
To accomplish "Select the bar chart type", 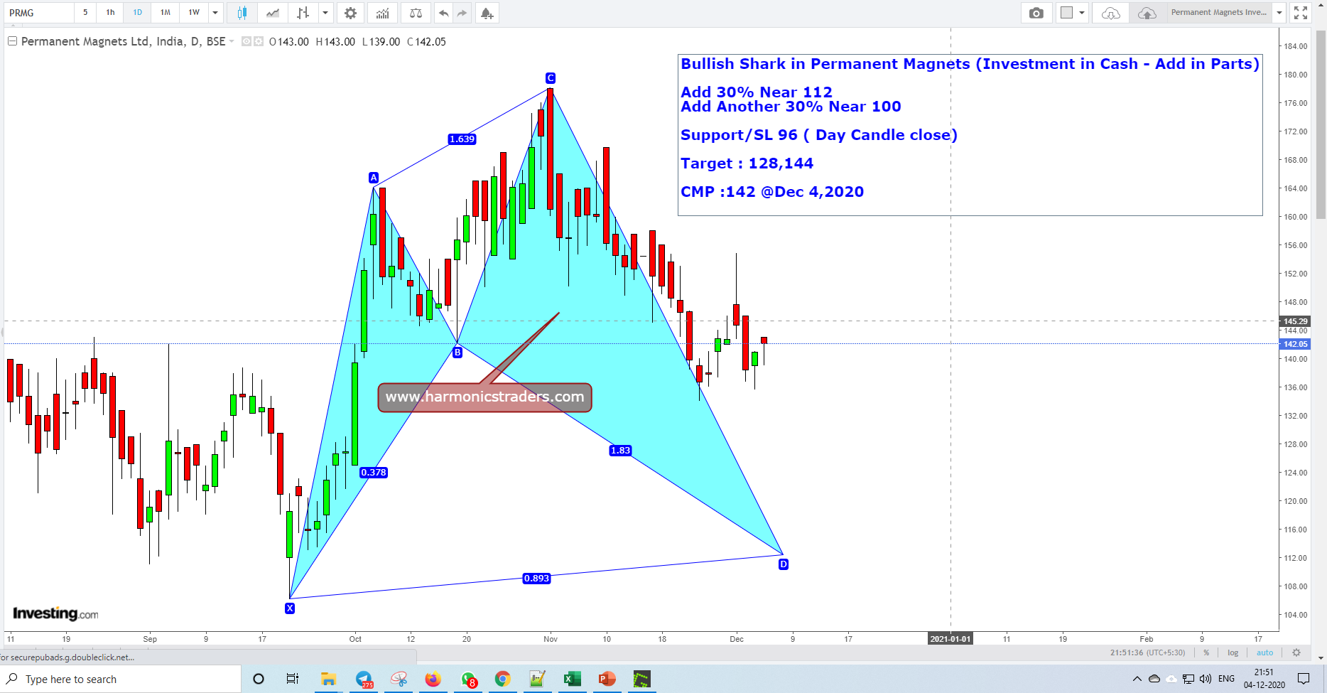I will pyautogui.click(x=303, y=13).
